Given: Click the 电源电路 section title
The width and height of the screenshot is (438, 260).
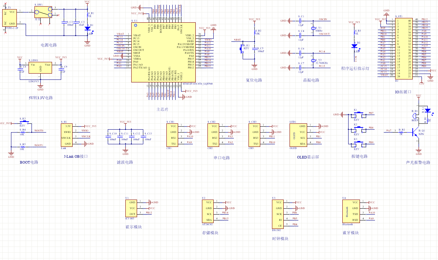Looking at the screenshot, I should tap(49, 45).
